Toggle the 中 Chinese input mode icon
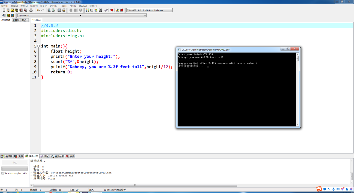Screen dimensions: 354x193 325,189
